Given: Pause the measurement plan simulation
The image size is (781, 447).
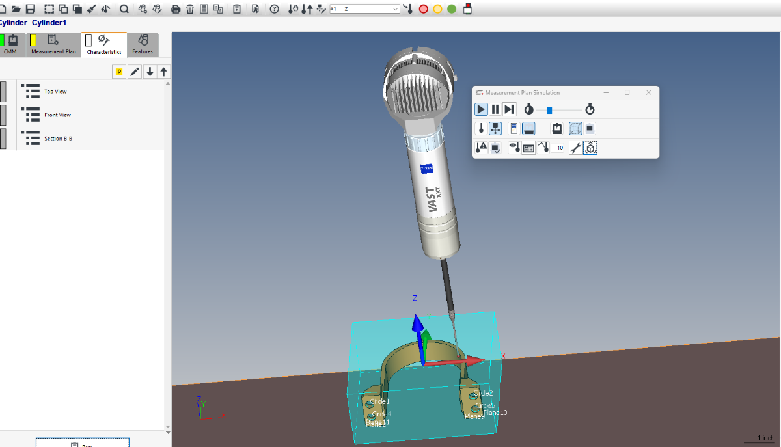Looking at the screenshot, I should (x=495, y=109).
